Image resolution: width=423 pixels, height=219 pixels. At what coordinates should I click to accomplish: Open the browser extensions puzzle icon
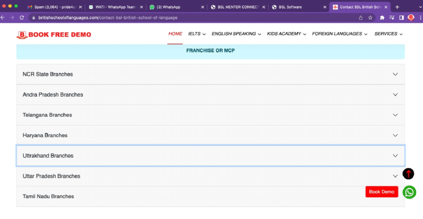point(382,18)
